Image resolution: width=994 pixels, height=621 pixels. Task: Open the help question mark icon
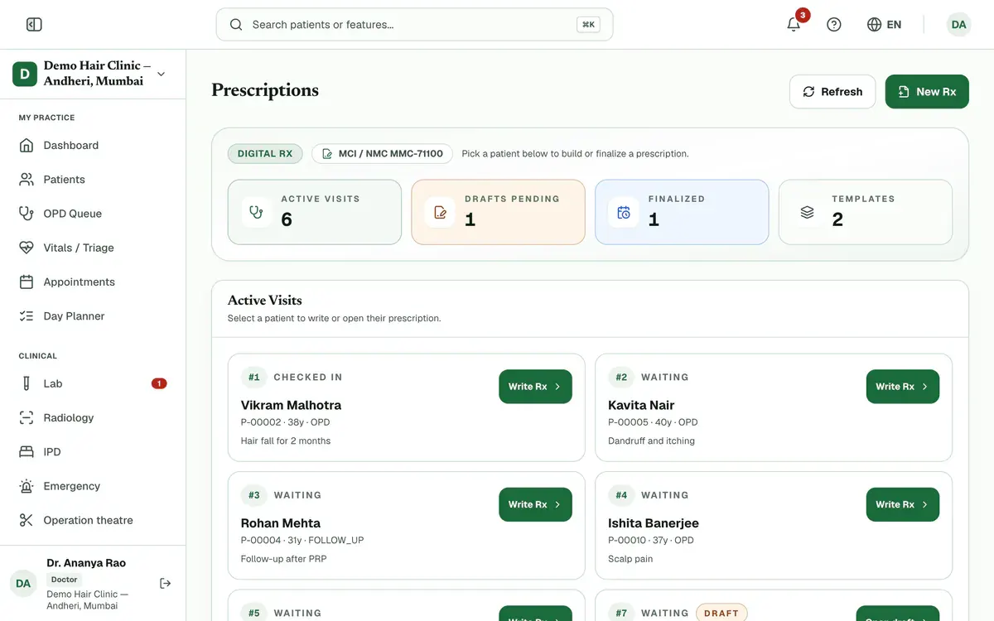pyautogui.click(x=834, y=25)
